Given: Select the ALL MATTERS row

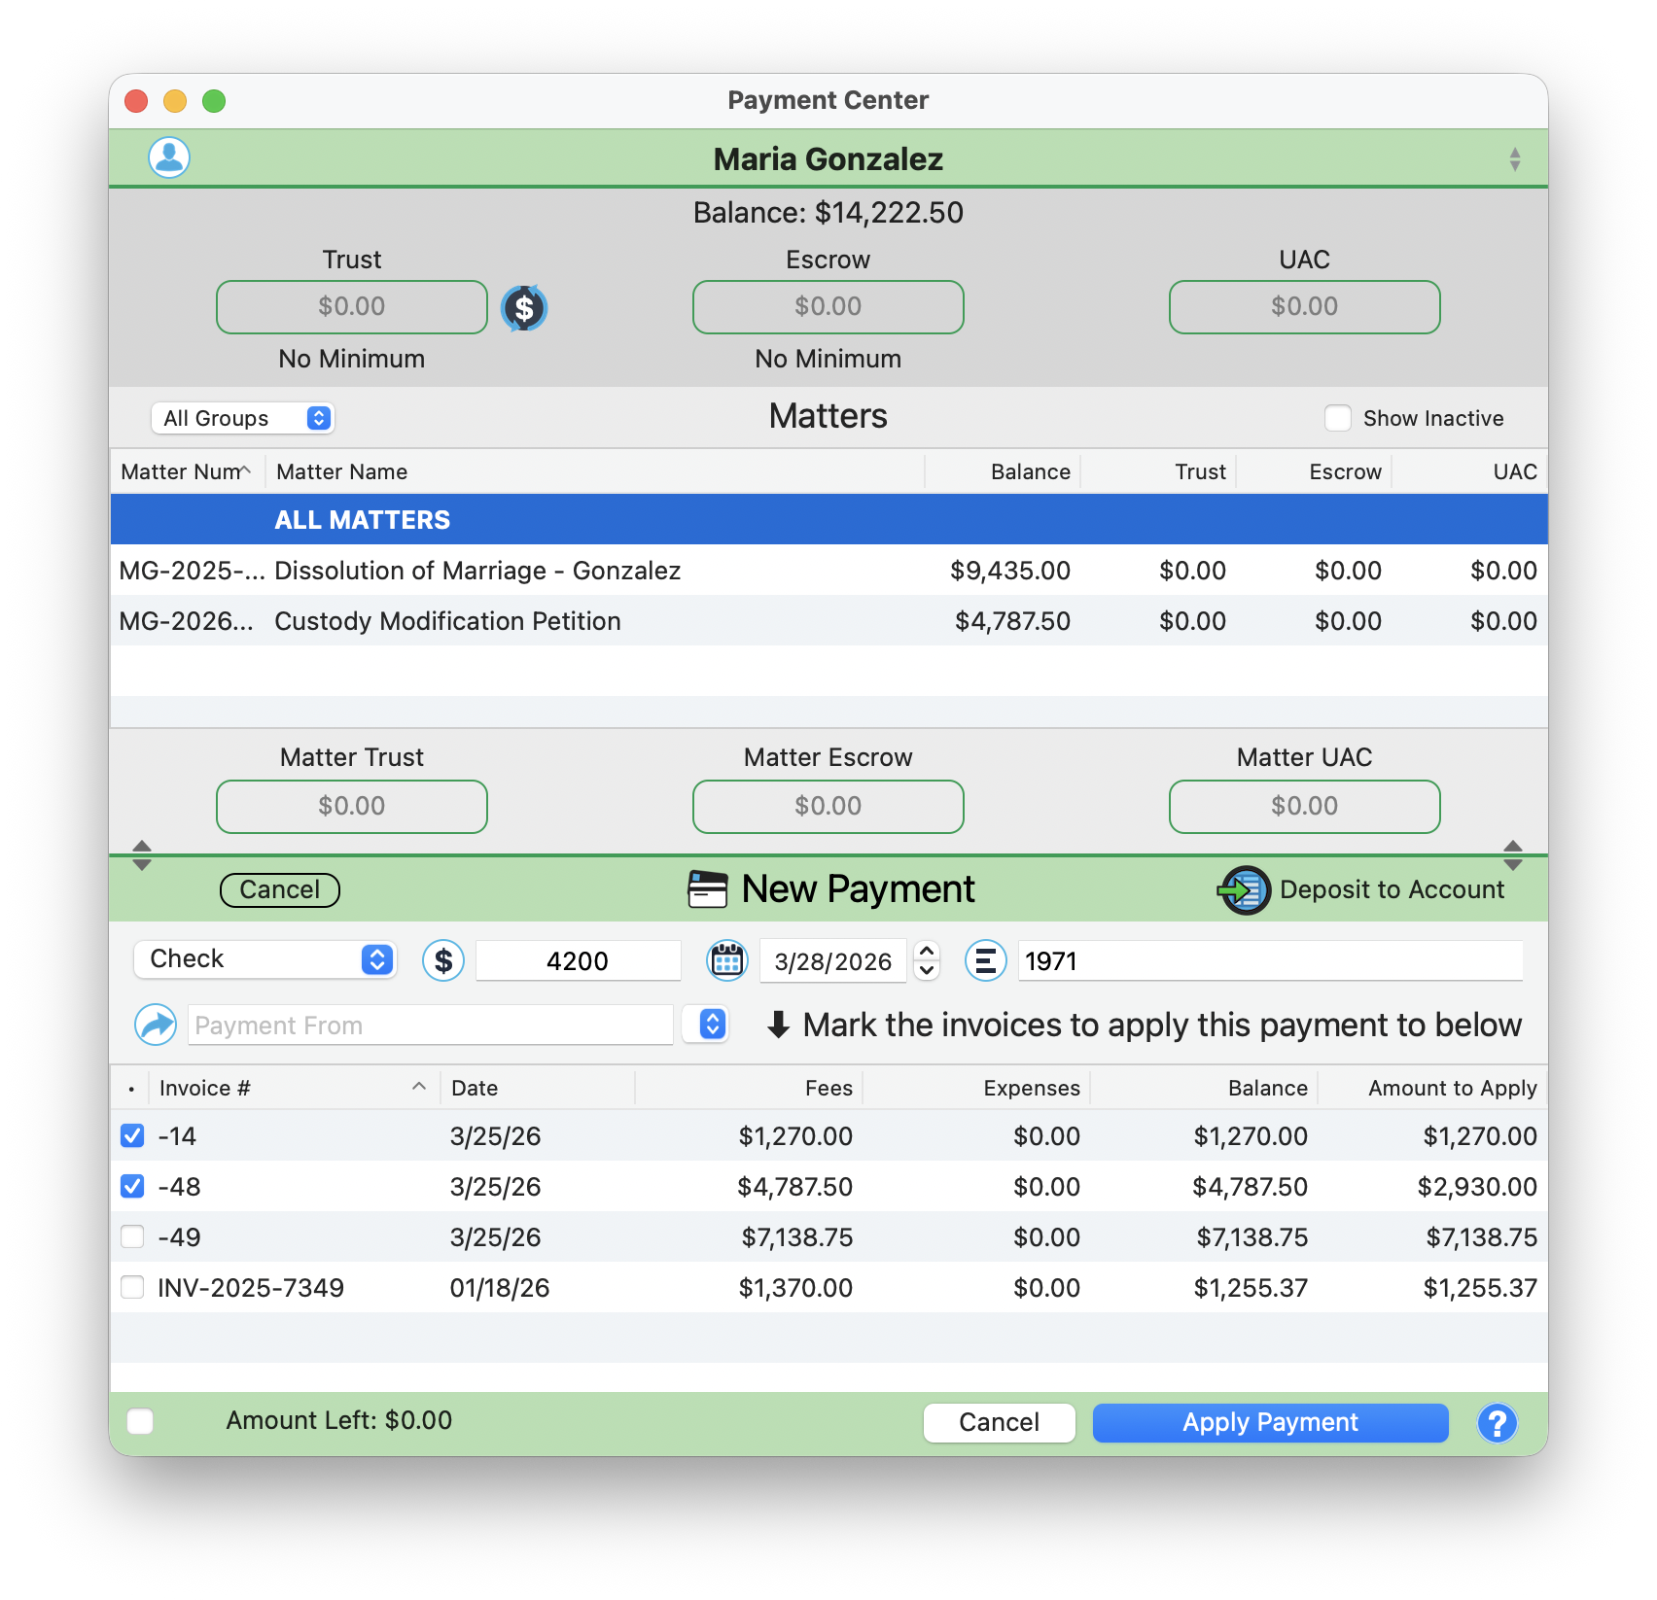Looking at the screenshot, I should pyautogui.click(x=361, y=518).
